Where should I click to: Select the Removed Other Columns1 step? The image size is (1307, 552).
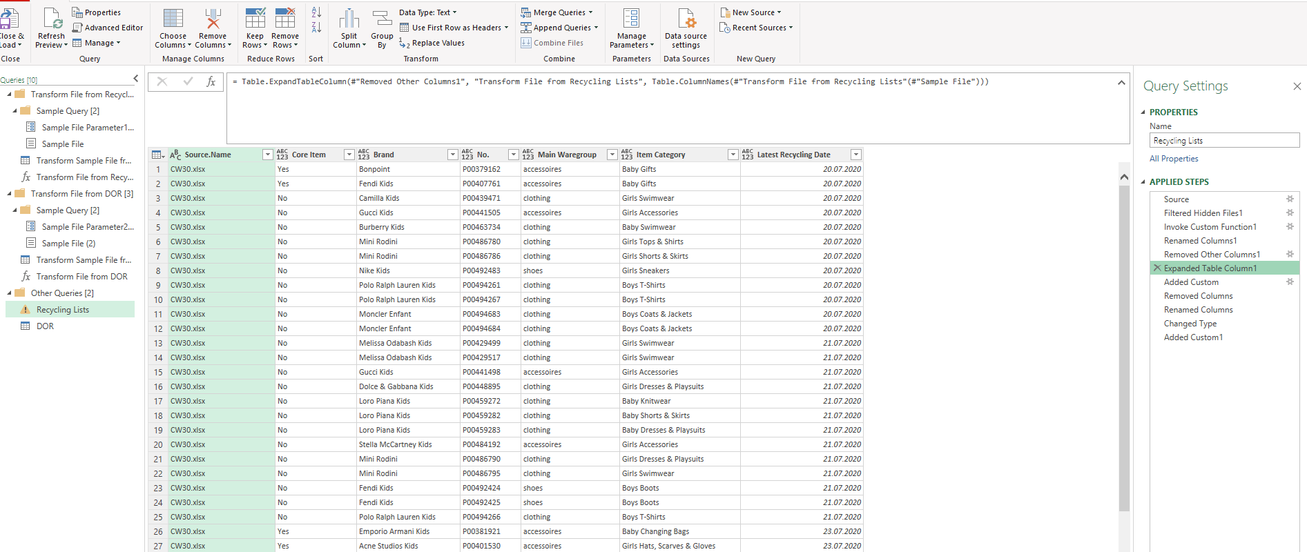(1212, 254)
